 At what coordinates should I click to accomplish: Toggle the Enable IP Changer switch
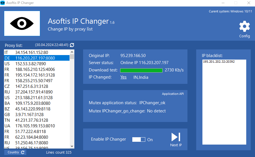point(139,139)
